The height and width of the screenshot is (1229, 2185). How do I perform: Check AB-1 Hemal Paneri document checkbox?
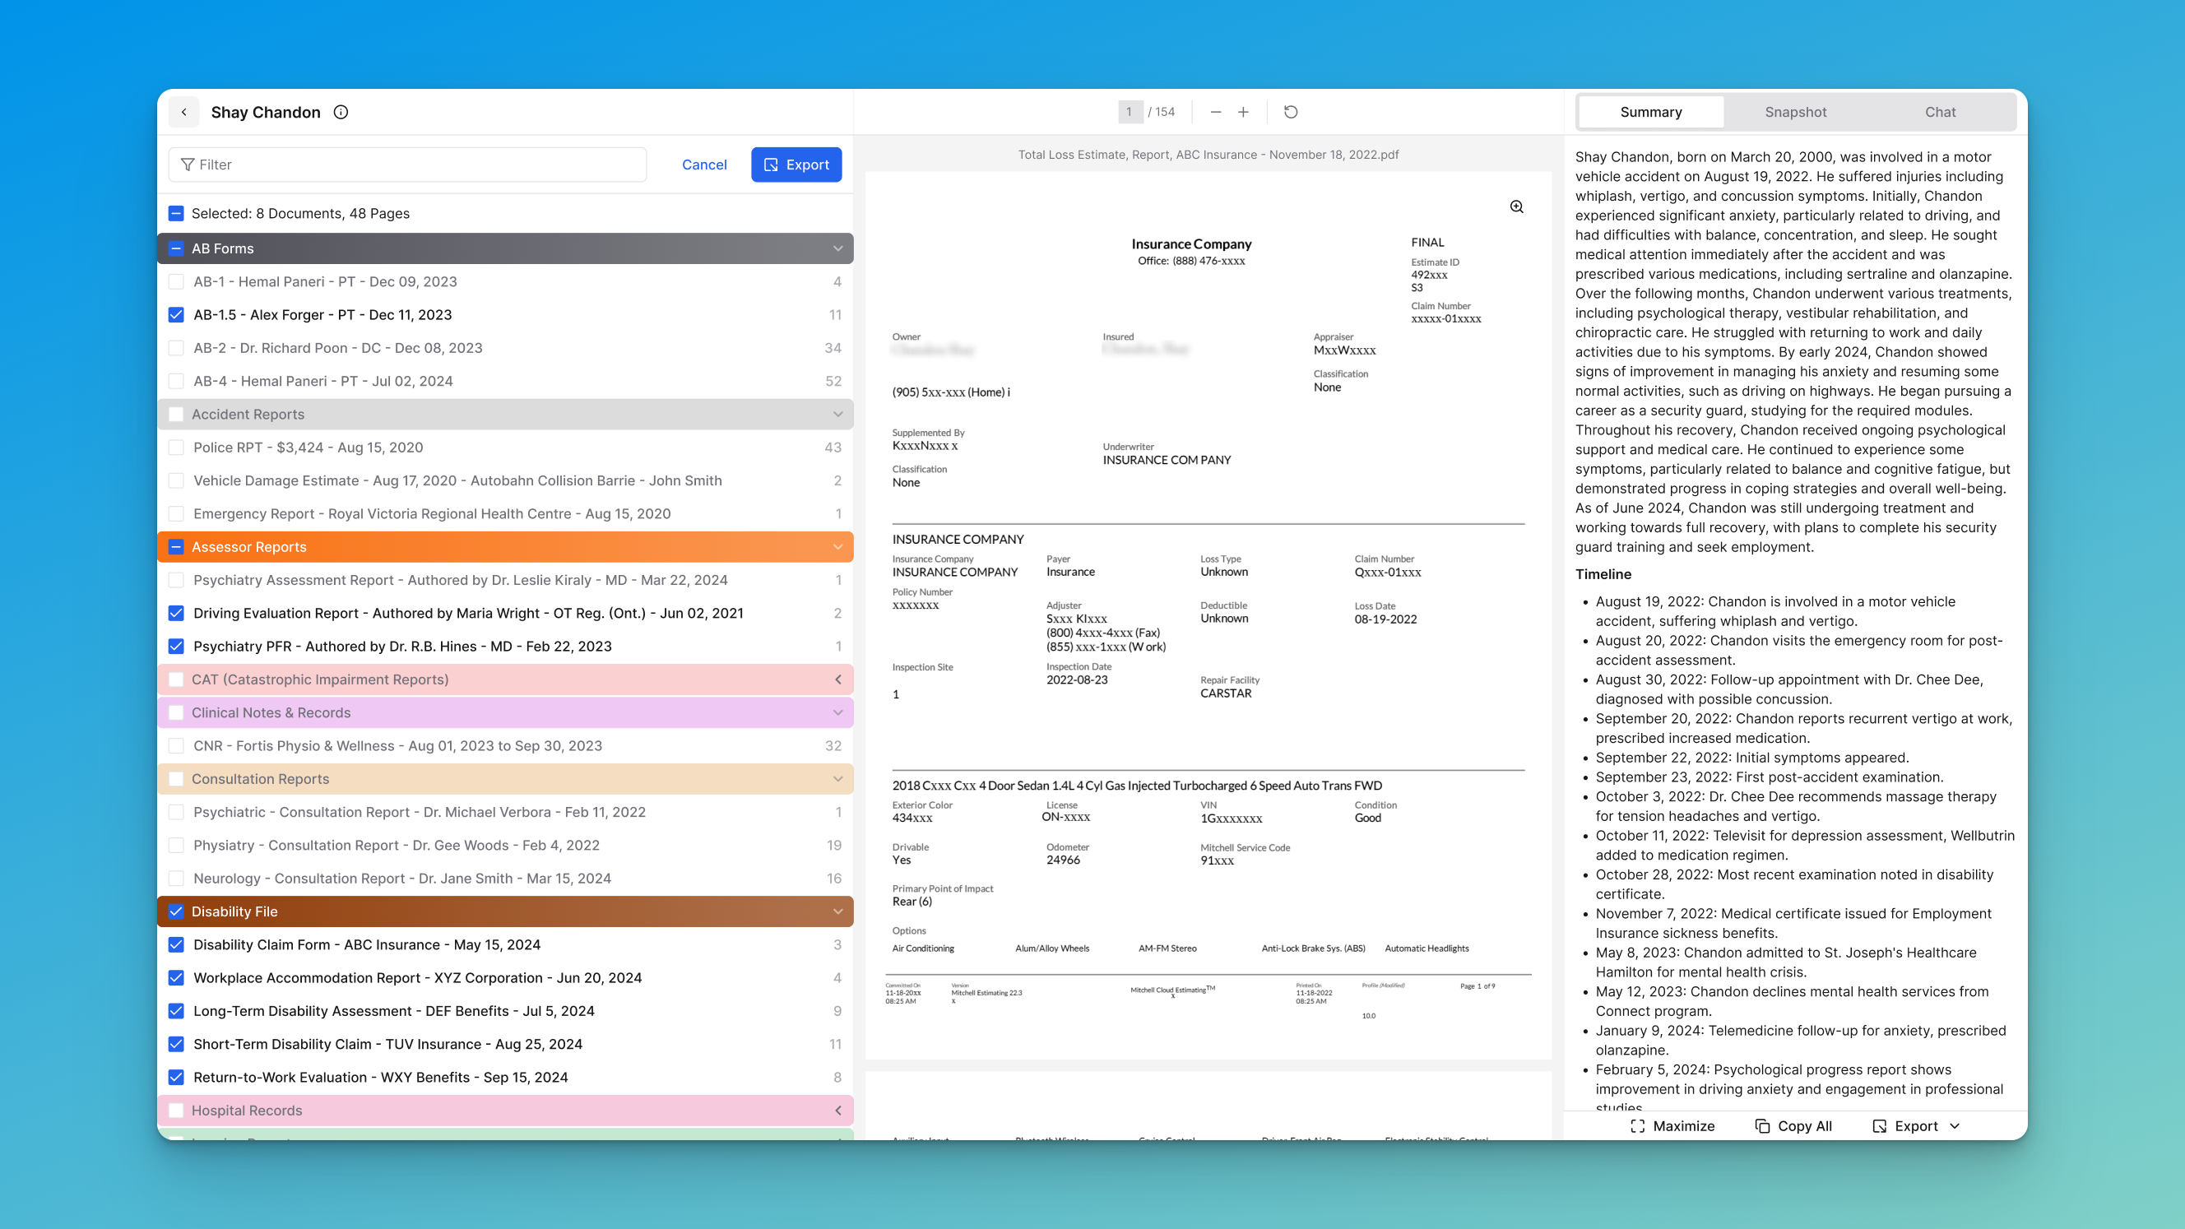coord(176,281)
